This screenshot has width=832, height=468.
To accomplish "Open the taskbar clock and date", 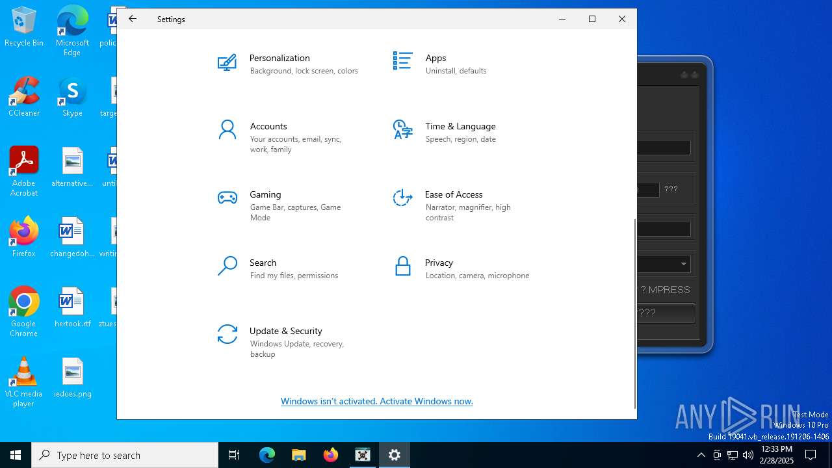I will click(x=776, y=455).
